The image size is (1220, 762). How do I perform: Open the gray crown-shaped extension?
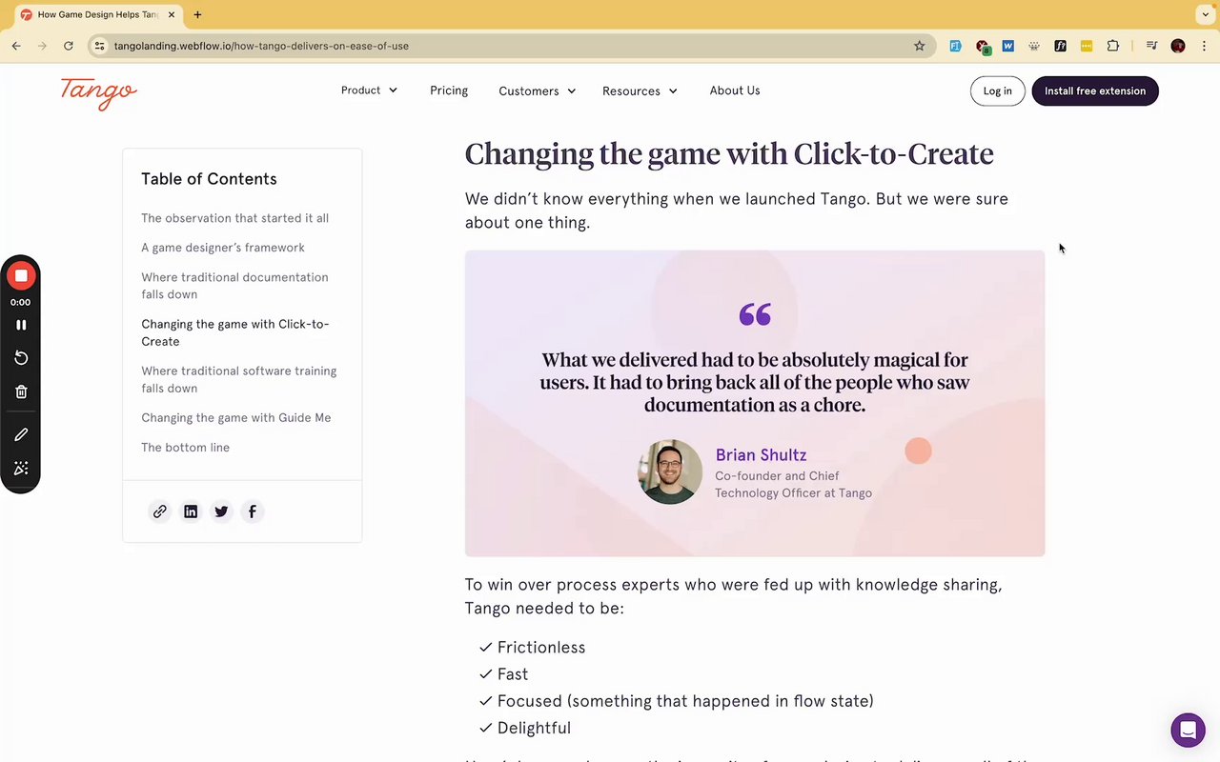(1033, 46)
